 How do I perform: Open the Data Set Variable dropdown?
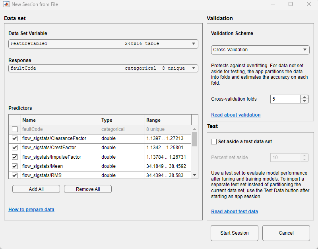(103, 44)
